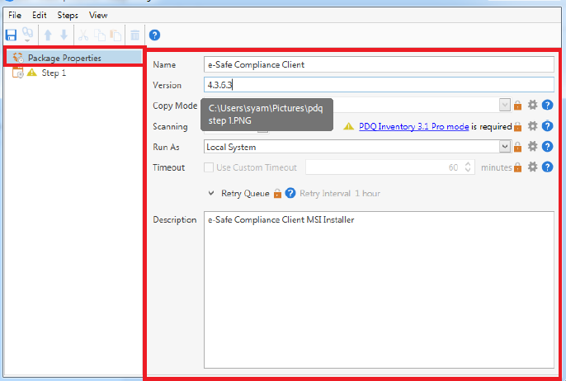The height and width of the screenshot is (381, 566).
Task: Click the Move Step Down arrow
Action: pos(64,35)
